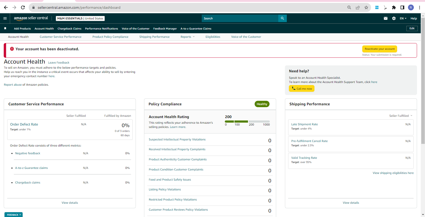Reload the current browser page
The width and height of the screenshot is (425, 217).
tap(23, 7)
